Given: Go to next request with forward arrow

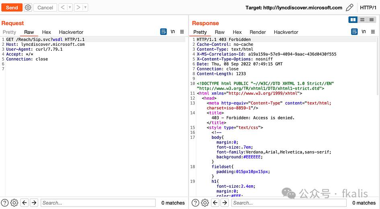Looking at the screenshot, I should pyautogui.click(x=78, y=8).
